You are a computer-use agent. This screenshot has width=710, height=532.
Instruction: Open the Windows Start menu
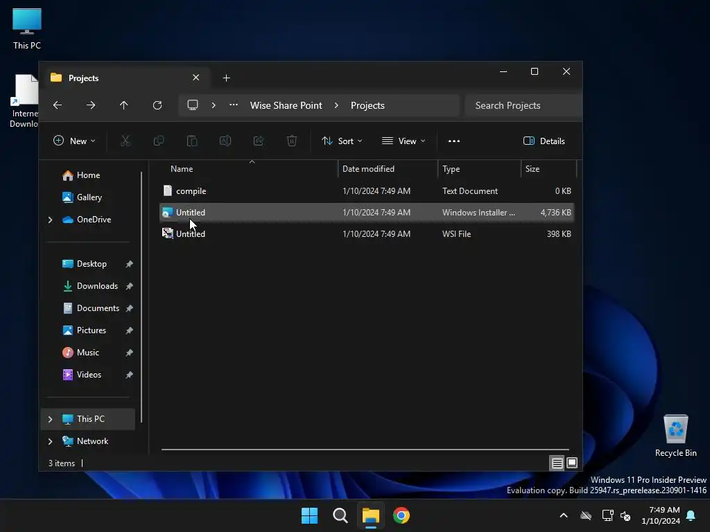[310, 515]
